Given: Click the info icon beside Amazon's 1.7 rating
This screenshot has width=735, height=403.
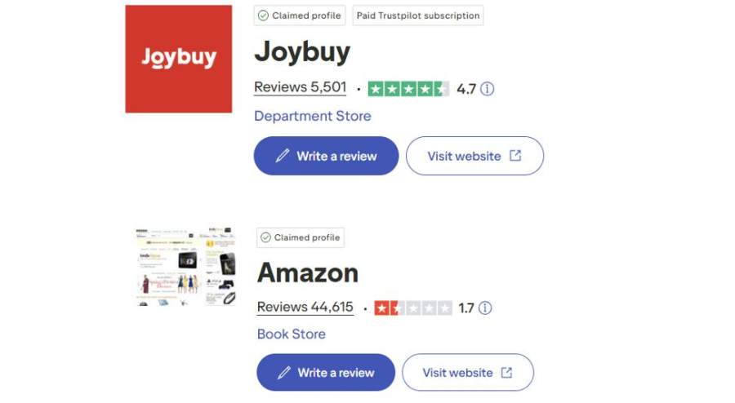Looking at the screenshot, I should (486, 308).
